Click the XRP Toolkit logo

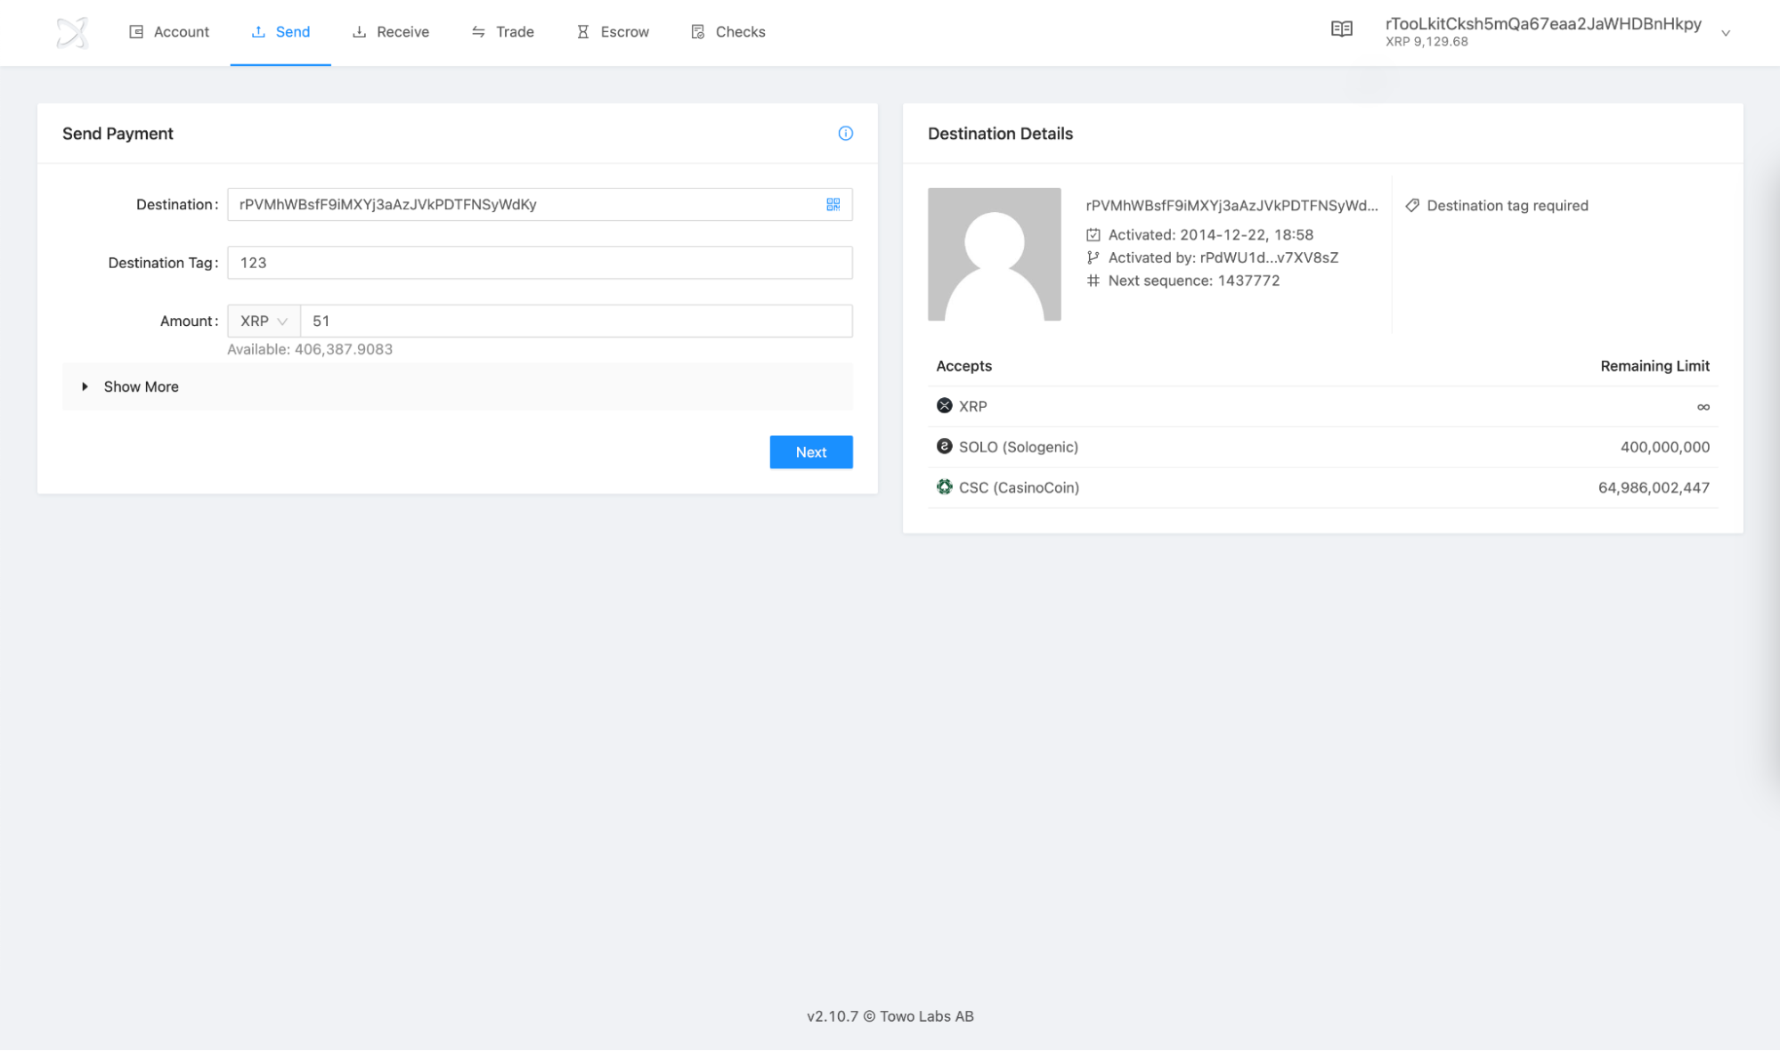click(x=72, y=32)
